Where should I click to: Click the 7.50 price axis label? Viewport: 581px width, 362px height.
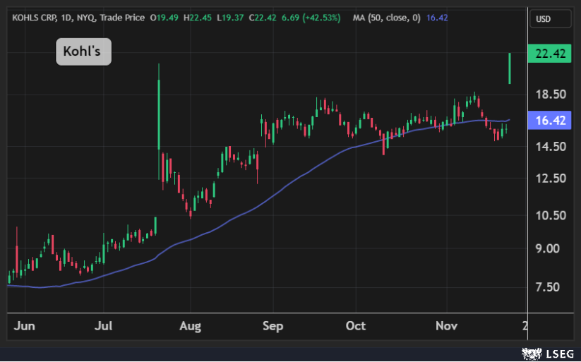551,286
